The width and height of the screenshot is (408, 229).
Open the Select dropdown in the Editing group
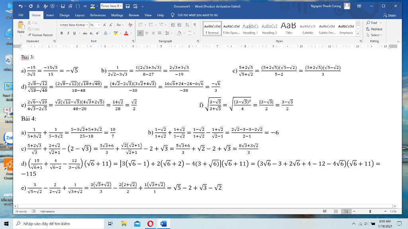click(x=375, y=35)
